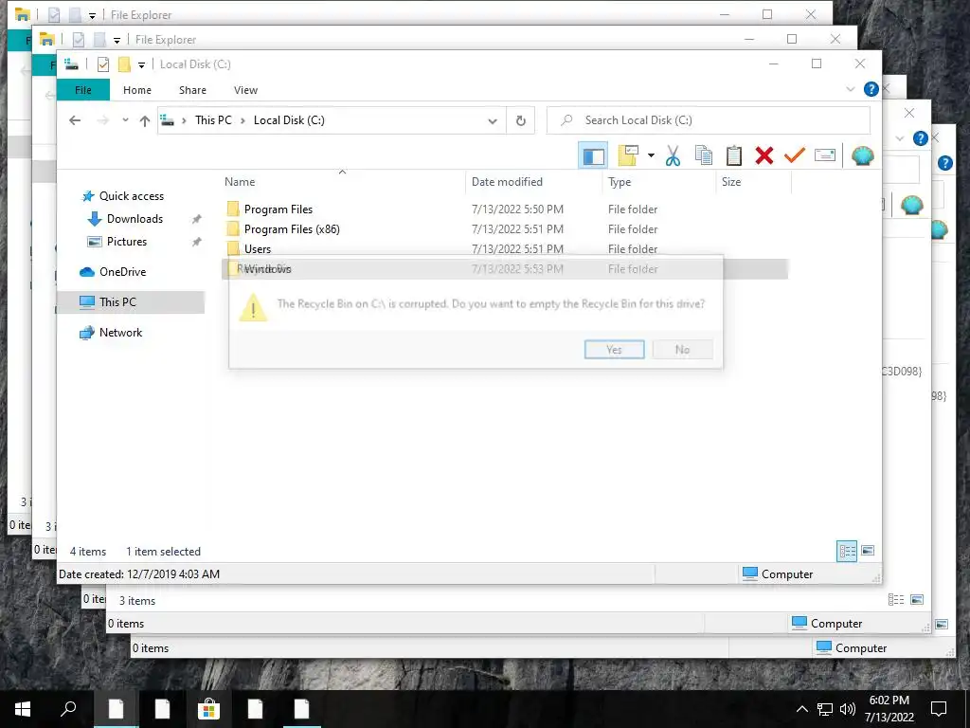Select Network in navigation pane
Viewport: 970px width, 728px height.
click(x=120, y=333)
